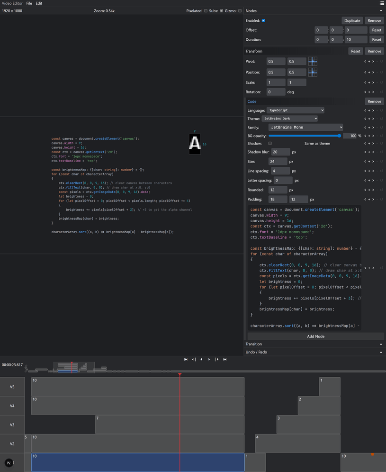Viewport: 386px width, 472px height.
Task: Add a keyframe for Line spacing
Action: click(369, 171)
